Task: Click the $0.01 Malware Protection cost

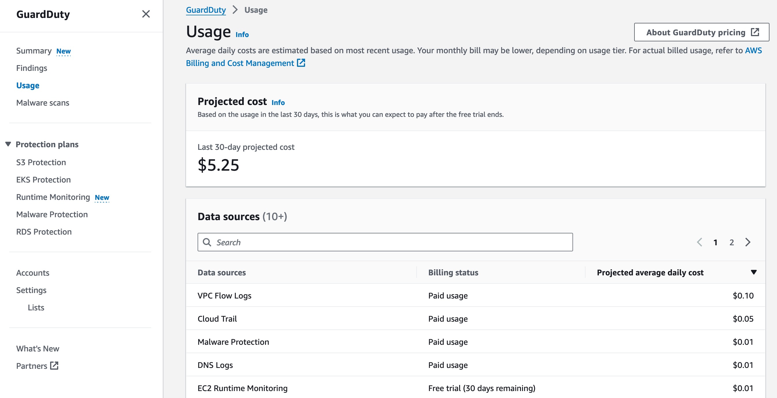Action: coord(743,342)
